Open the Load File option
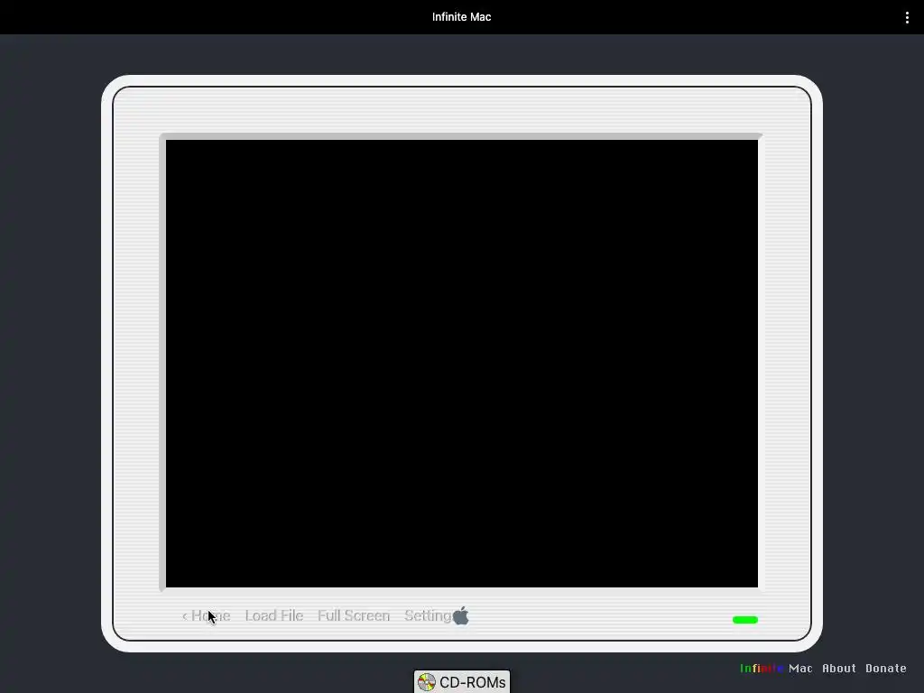Viewport: 924px width, 693px height. (x=274, y=615)
